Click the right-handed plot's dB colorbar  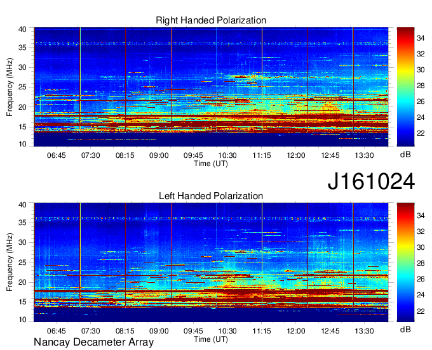click(x=405, y=87)
